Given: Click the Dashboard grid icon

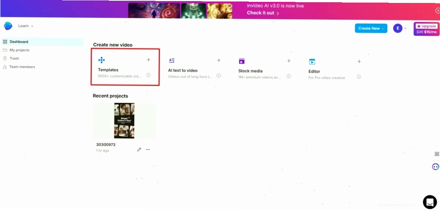Looking at the screenshot, I should click(x=5, y=42).
